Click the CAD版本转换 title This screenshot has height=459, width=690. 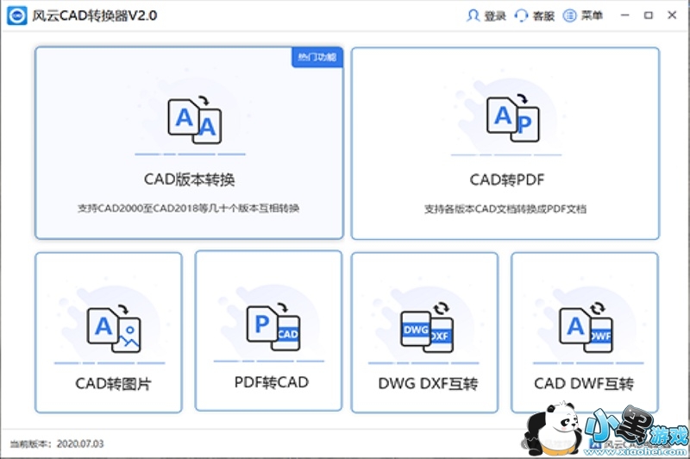point(189,179)
